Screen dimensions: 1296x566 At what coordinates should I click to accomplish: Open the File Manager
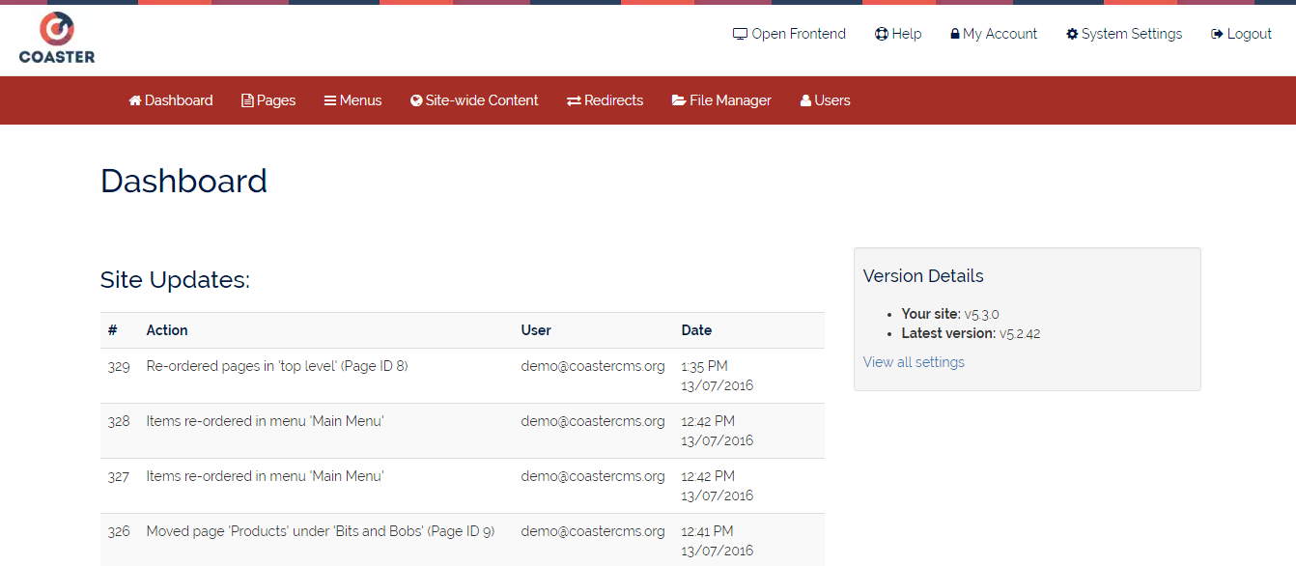[x=721, y=100]
